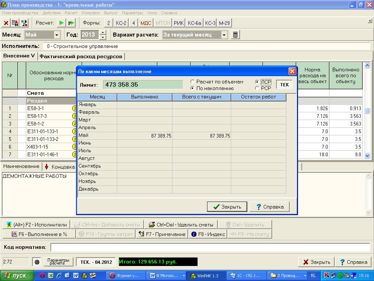Switch to Фактический расход ресурсов tab

[x=81, y=56]
